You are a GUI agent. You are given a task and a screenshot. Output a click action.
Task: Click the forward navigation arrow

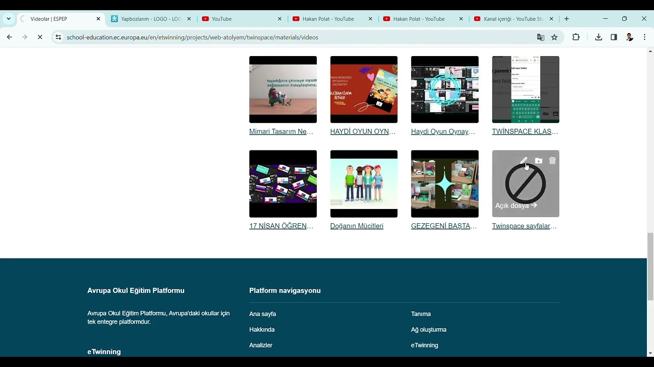click(x=25, y=37)
